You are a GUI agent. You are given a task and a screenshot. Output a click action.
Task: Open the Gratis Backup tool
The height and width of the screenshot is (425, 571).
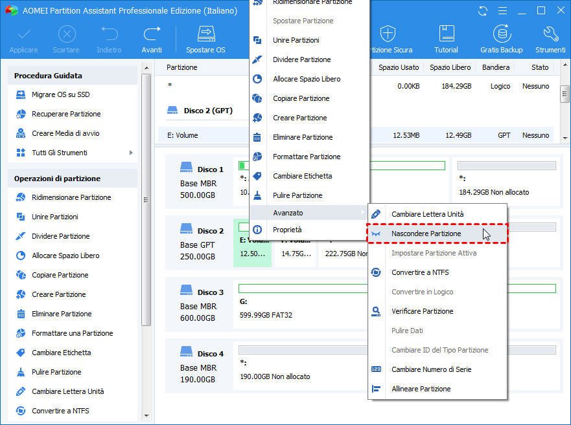pyautogui.click(x=502, y=39)
